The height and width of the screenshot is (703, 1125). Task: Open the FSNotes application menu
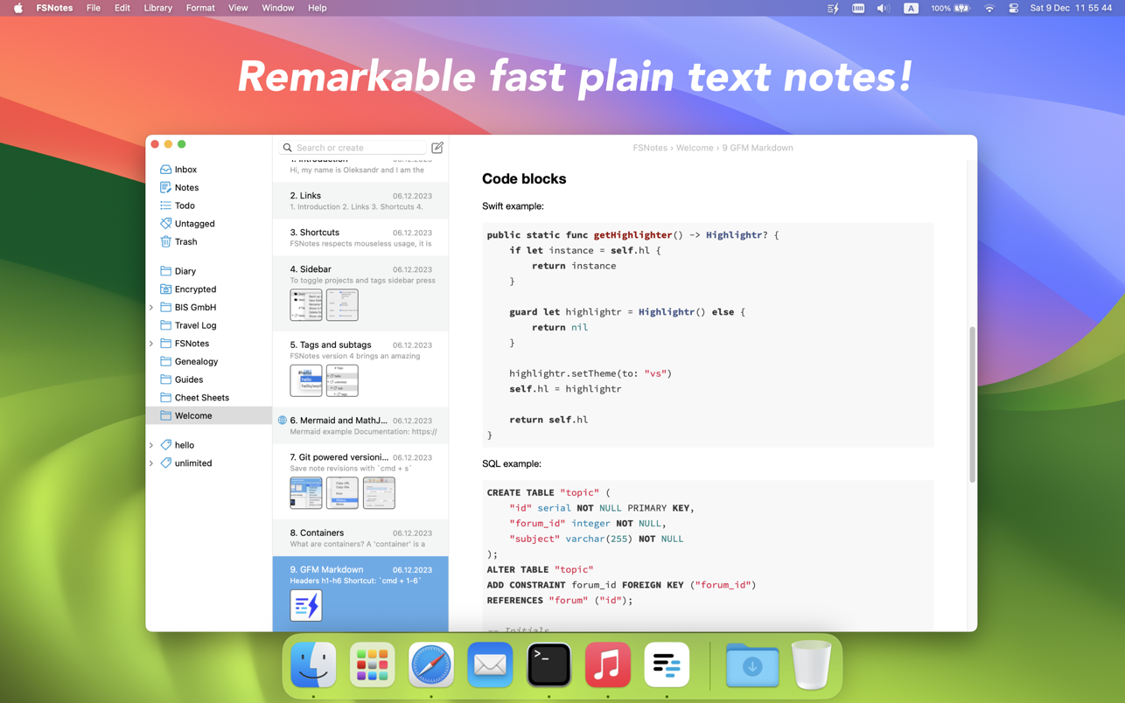(54, 8)
